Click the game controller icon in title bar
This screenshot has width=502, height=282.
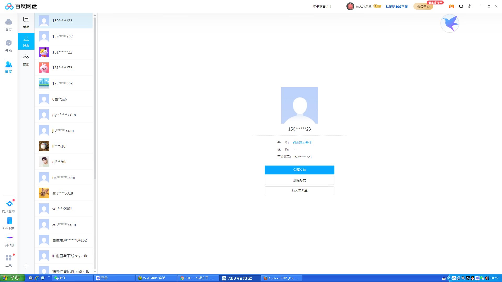point(452,6)
